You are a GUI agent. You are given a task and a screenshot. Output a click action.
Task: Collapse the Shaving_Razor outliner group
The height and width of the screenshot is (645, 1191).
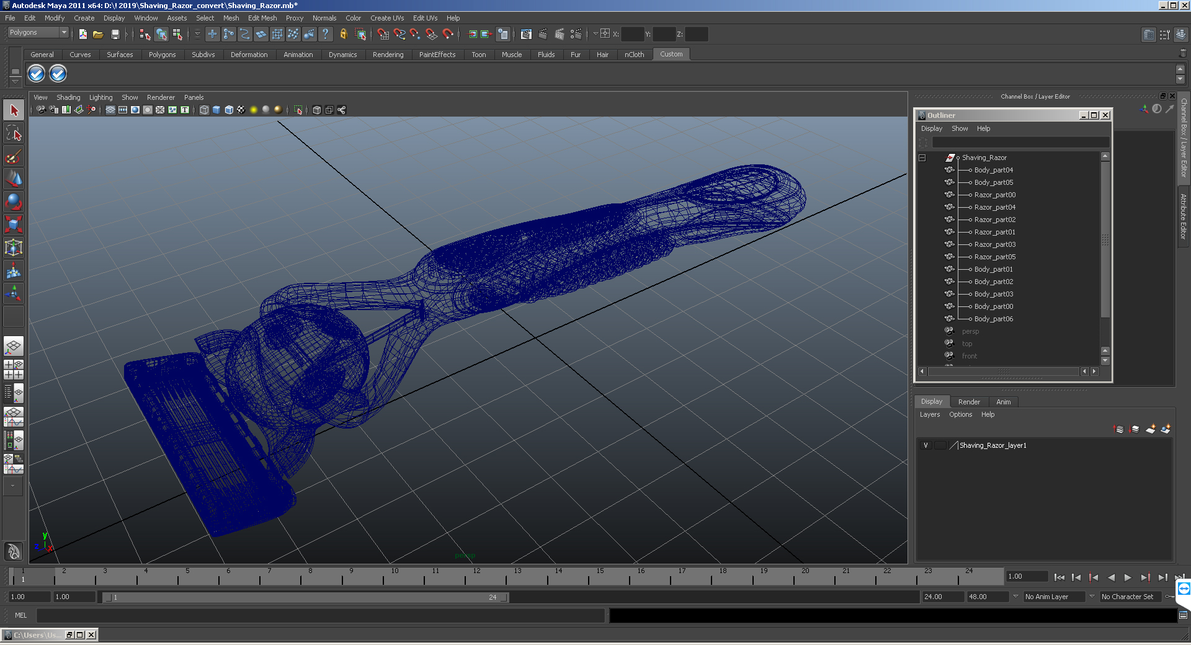pyautogui.click(x=922, y=158)
